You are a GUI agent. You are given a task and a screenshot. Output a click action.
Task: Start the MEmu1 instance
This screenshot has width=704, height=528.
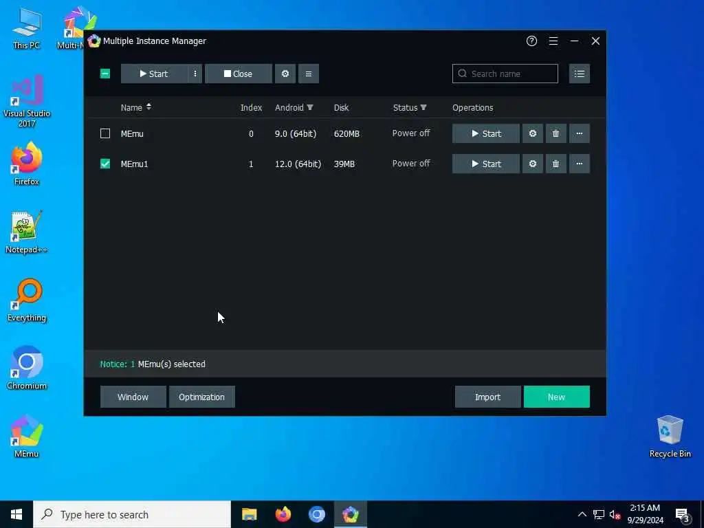pyautogui.click(x=486, y=164)
